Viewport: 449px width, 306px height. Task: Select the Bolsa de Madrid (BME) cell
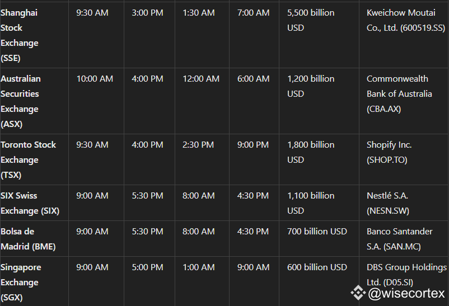click(34, 239)
